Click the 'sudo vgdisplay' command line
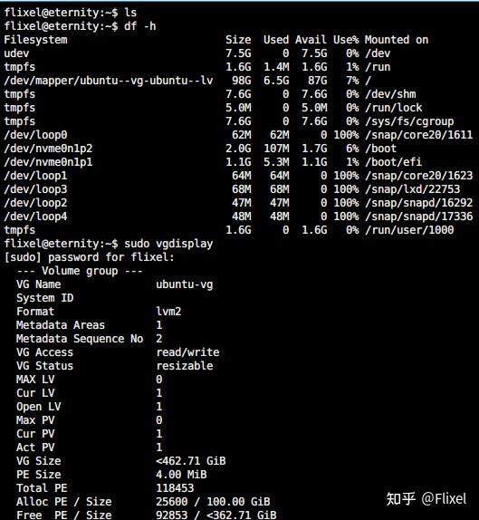 coord(168,244)
